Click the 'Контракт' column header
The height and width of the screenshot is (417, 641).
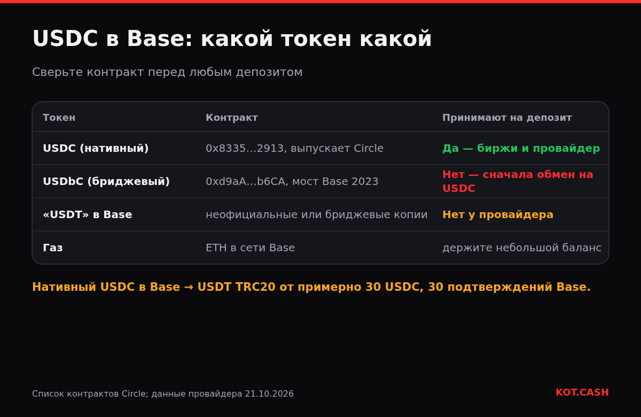232,118
